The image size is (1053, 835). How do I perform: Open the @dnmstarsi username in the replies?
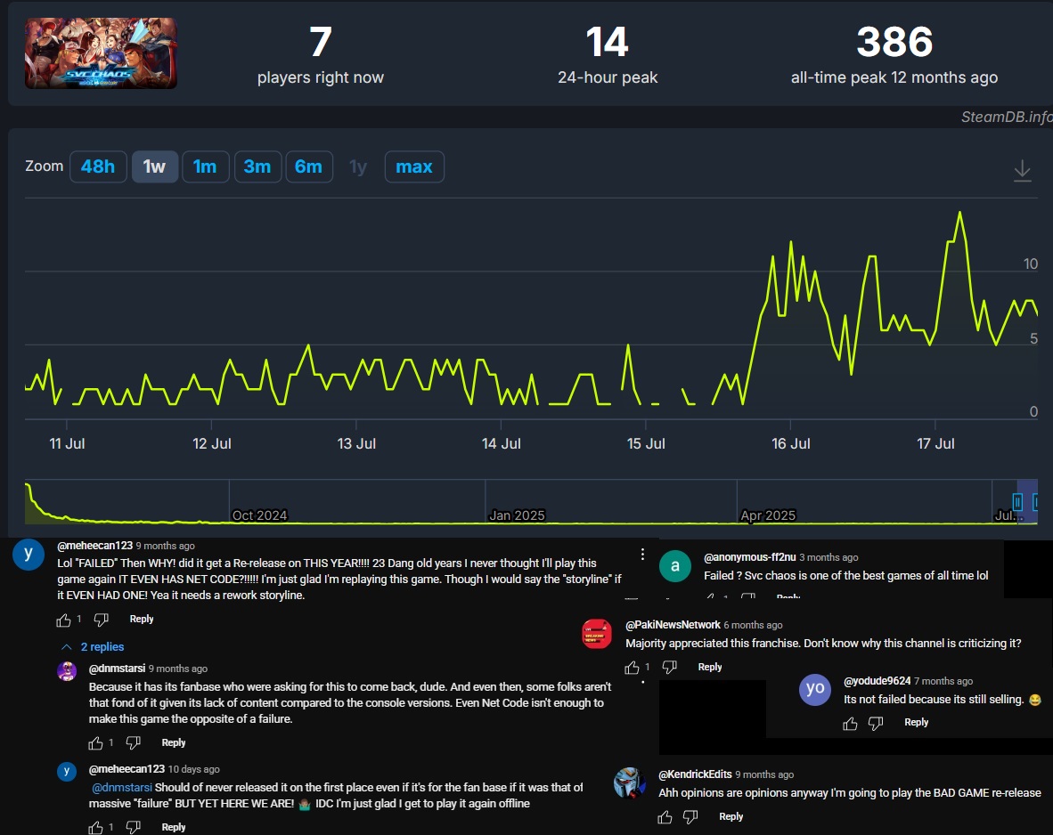coord(117,669)
